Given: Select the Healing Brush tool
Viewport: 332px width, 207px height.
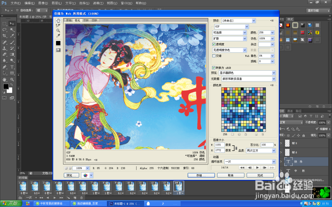Looking at the screenshot, I should click(4, 42).
